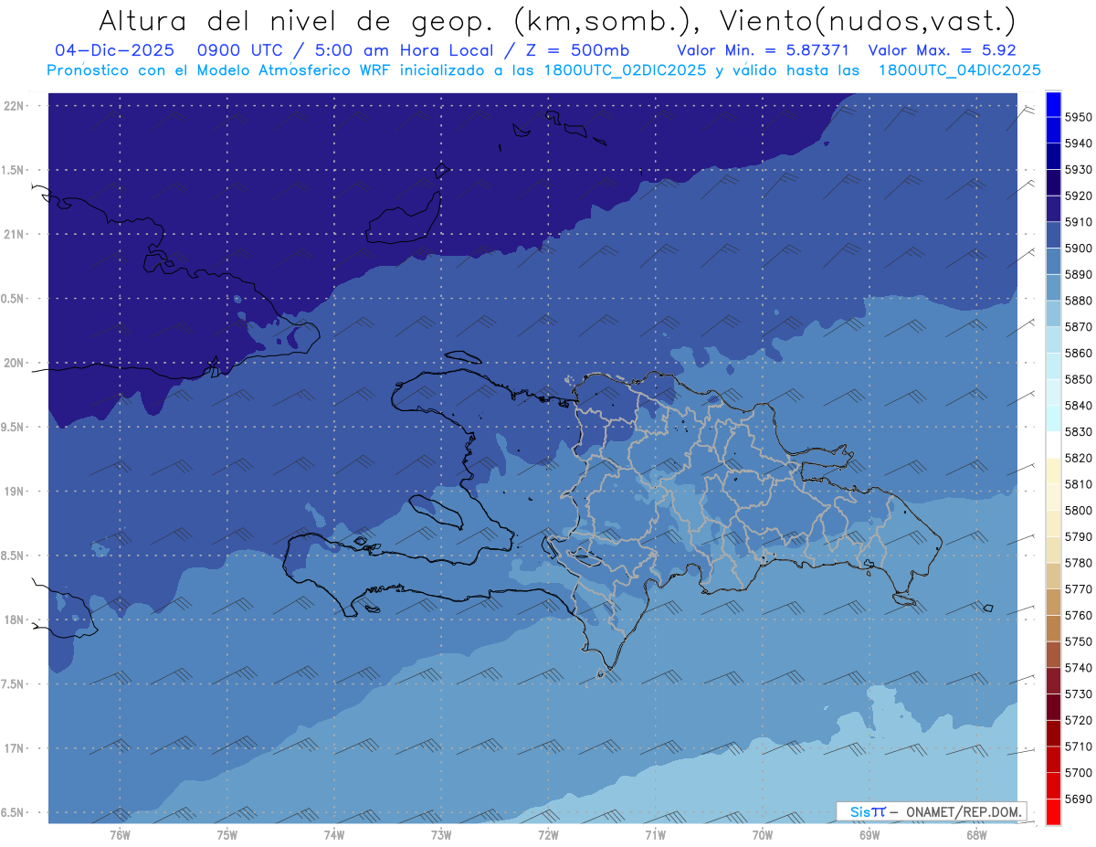Click the 'SisTT - ONAMET/REP.DOM.' credit box
This screenshot has width=1096, height=847.
[x=933, y=811]
